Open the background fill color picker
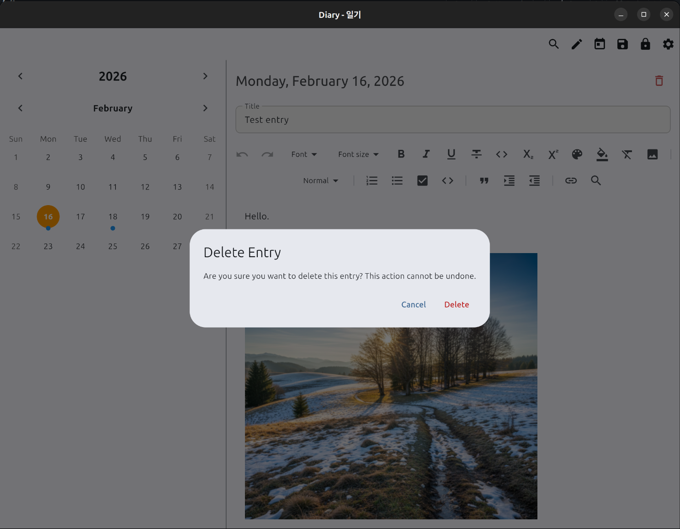 (x=602, y=154)
